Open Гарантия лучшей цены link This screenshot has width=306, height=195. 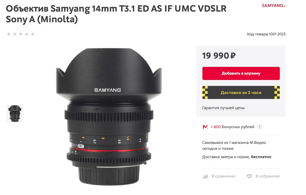[x=223, y=108]
